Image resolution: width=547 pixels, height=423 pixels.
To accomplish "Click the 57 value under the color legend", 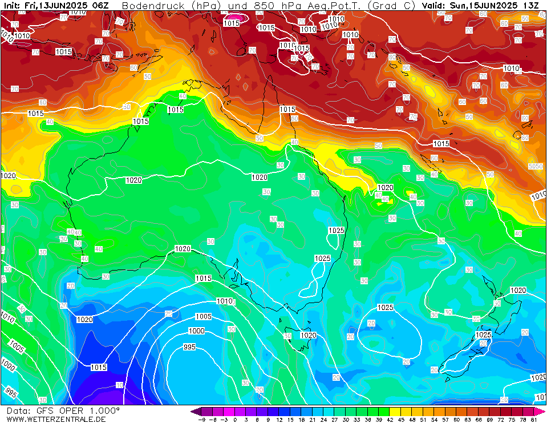I will point(445,420).
